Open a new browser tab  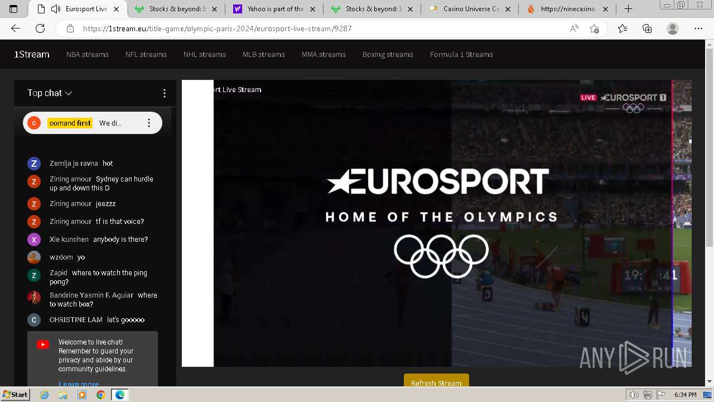coord(628,9)
